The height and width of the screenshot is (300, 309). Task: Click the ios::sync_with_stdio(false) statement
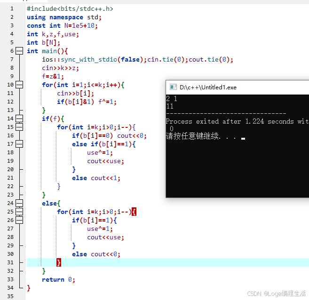(94, 60)
